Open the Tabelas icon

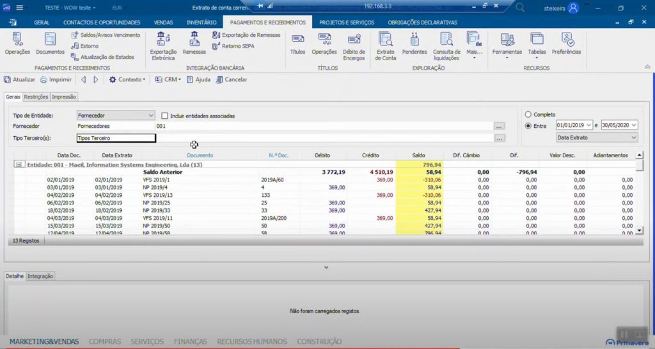point(537,43)
